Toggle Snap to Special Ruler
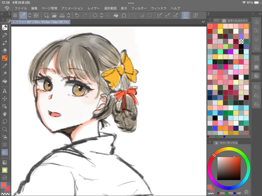This screenshot has width=262, height=196. pos(168,15)
